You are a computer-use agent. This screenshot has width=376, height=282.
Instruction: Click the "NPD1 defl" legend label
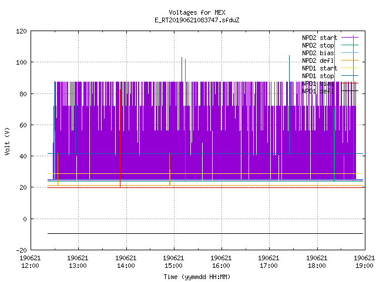(x=318, y=91)
